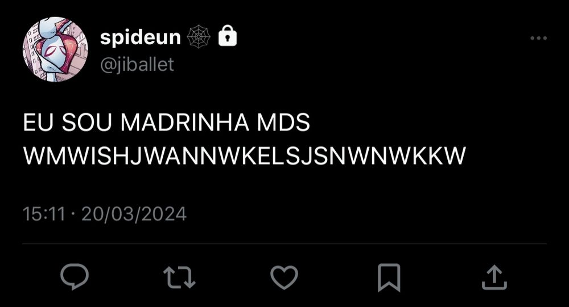Click the padlock protected account icon
The image size is (569, 307).
(x=228, y=36)
